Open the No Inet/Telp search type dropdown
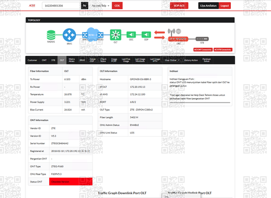 coord(100,6)
